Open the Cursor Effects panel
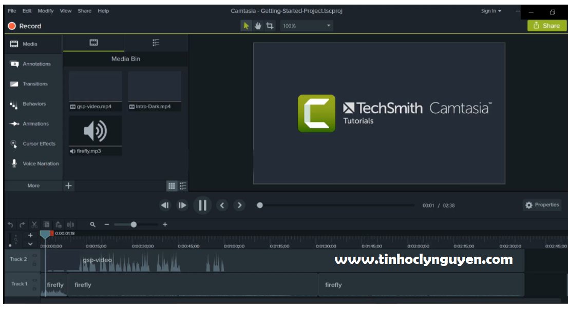The width and height of the screenshot is (568, 309). (33, 143)
